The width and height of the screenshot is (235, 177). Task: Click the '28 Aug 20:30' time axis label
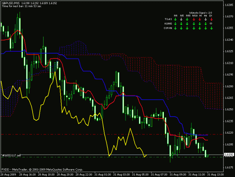point(65,175)
